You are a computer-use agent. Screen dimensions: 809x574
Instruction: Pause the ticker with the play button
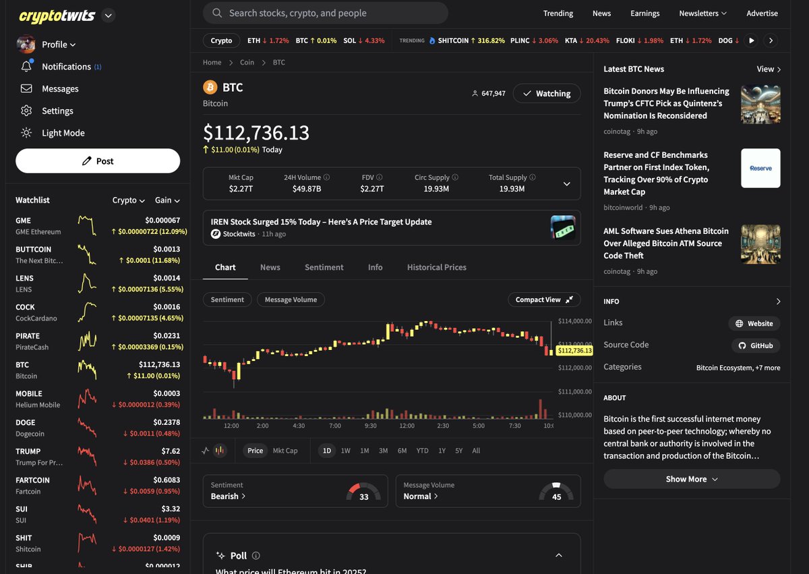[x=752, y=40]
